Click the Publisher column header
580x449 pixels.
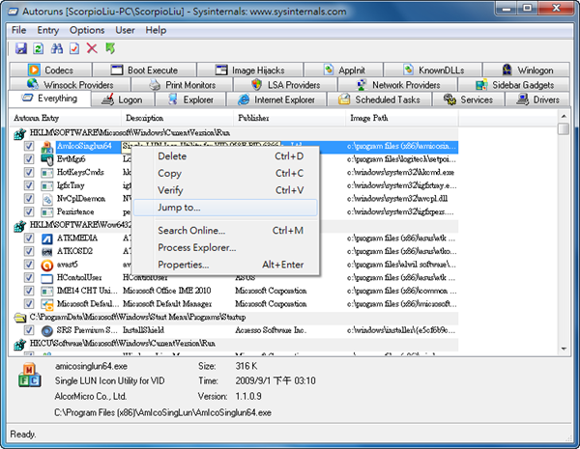coord(254,117)
